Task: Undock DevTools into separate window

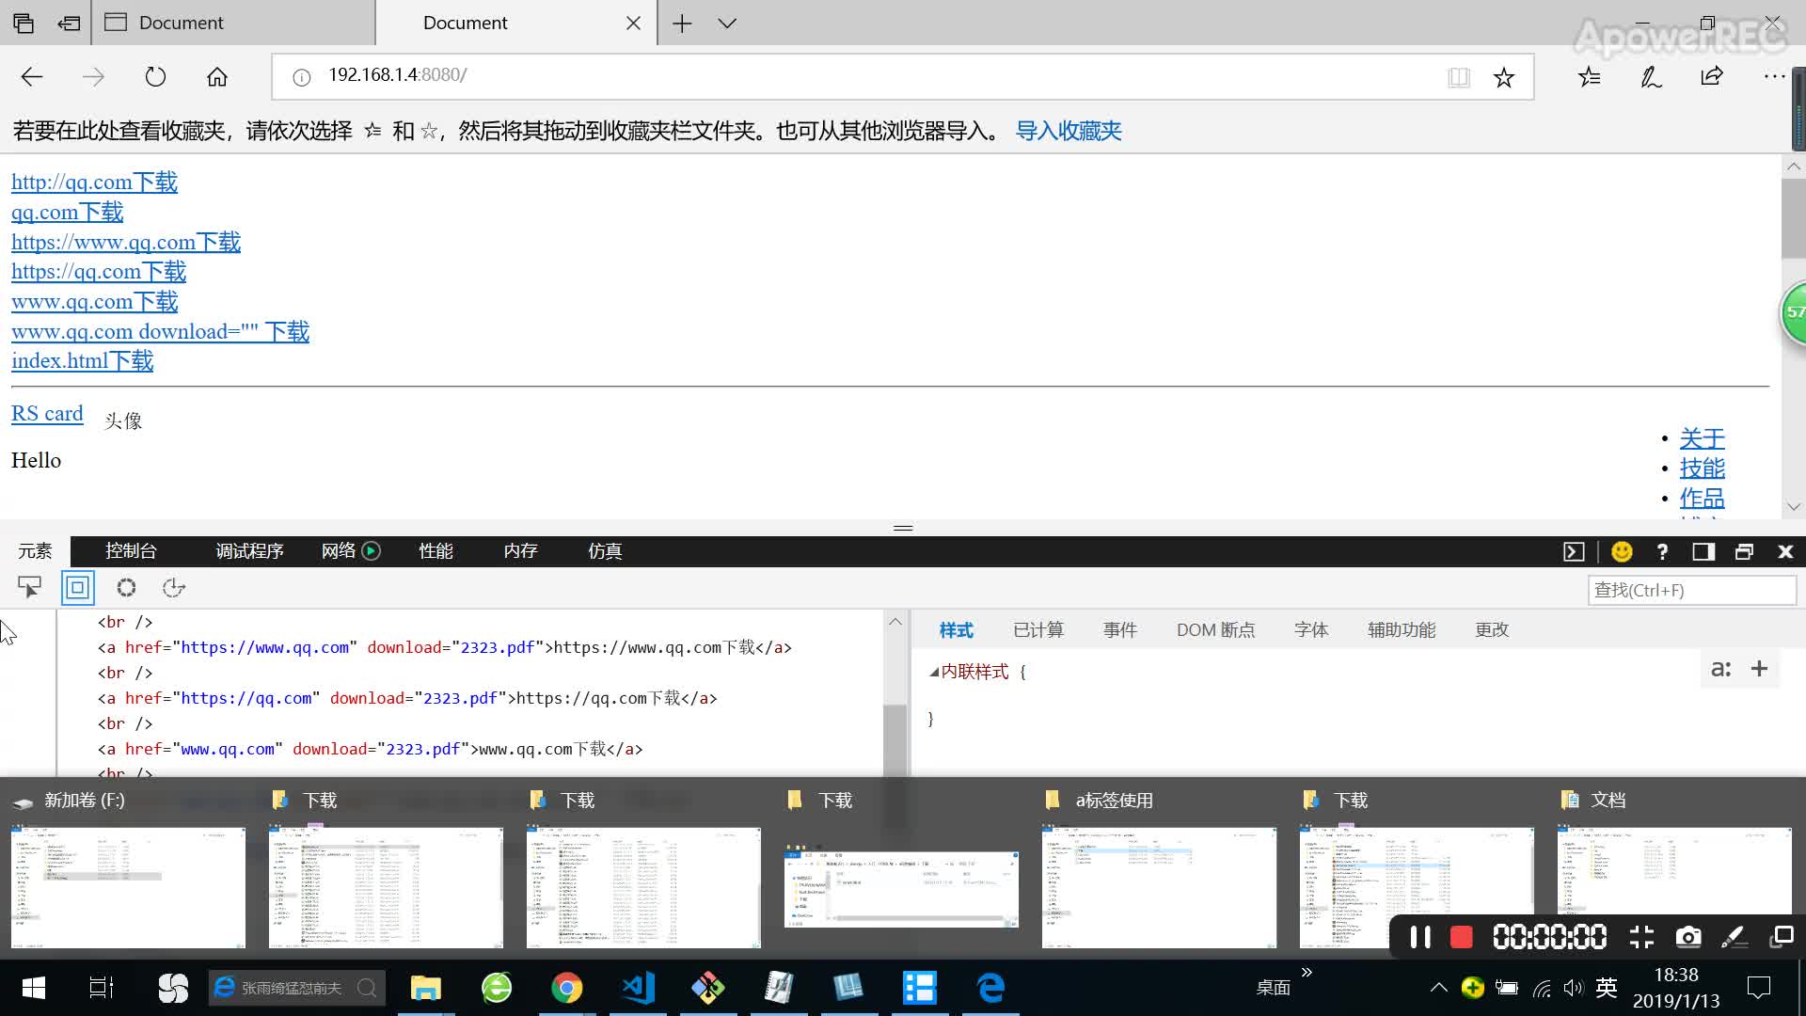Action: (x=1744, y=552)
